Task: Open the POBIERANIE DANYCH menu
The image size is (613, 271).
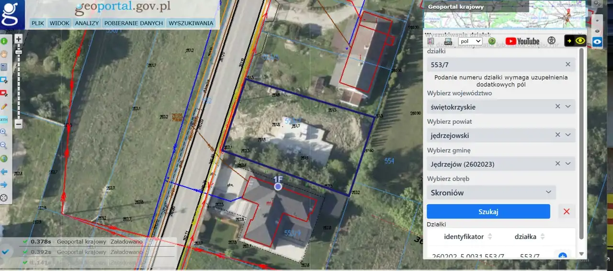Action: pyautogui.click(x=134, y=23)
